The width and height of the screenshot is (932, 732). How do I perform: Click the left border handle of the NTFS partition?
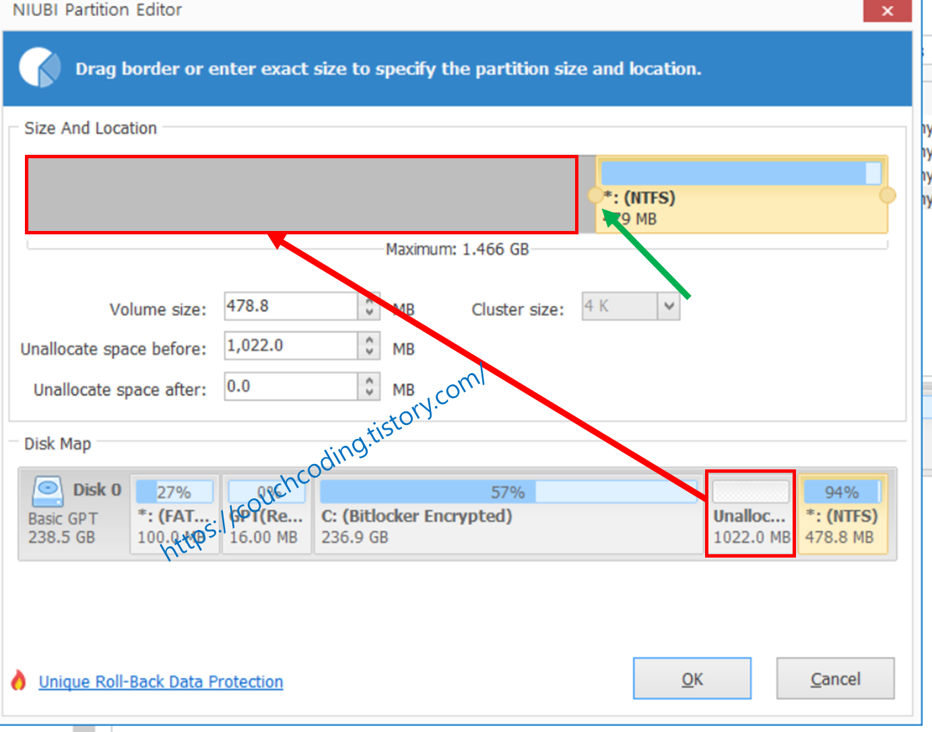pos(595,195)
